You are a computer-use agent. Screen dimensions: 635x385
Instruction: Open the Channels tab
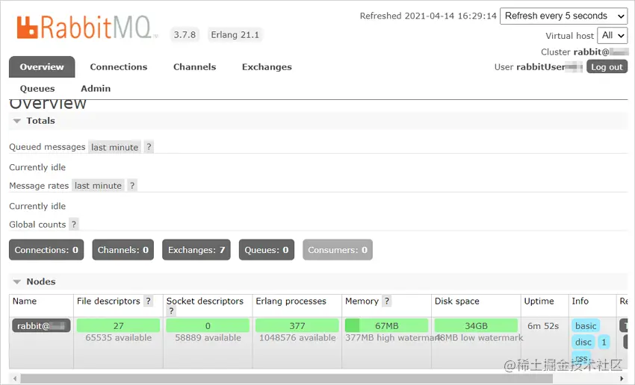click(195, 66)
